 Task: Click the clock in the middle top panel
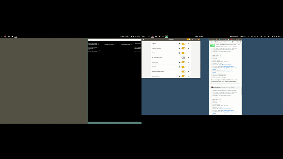pyautogui.click(x=199, y=37)
